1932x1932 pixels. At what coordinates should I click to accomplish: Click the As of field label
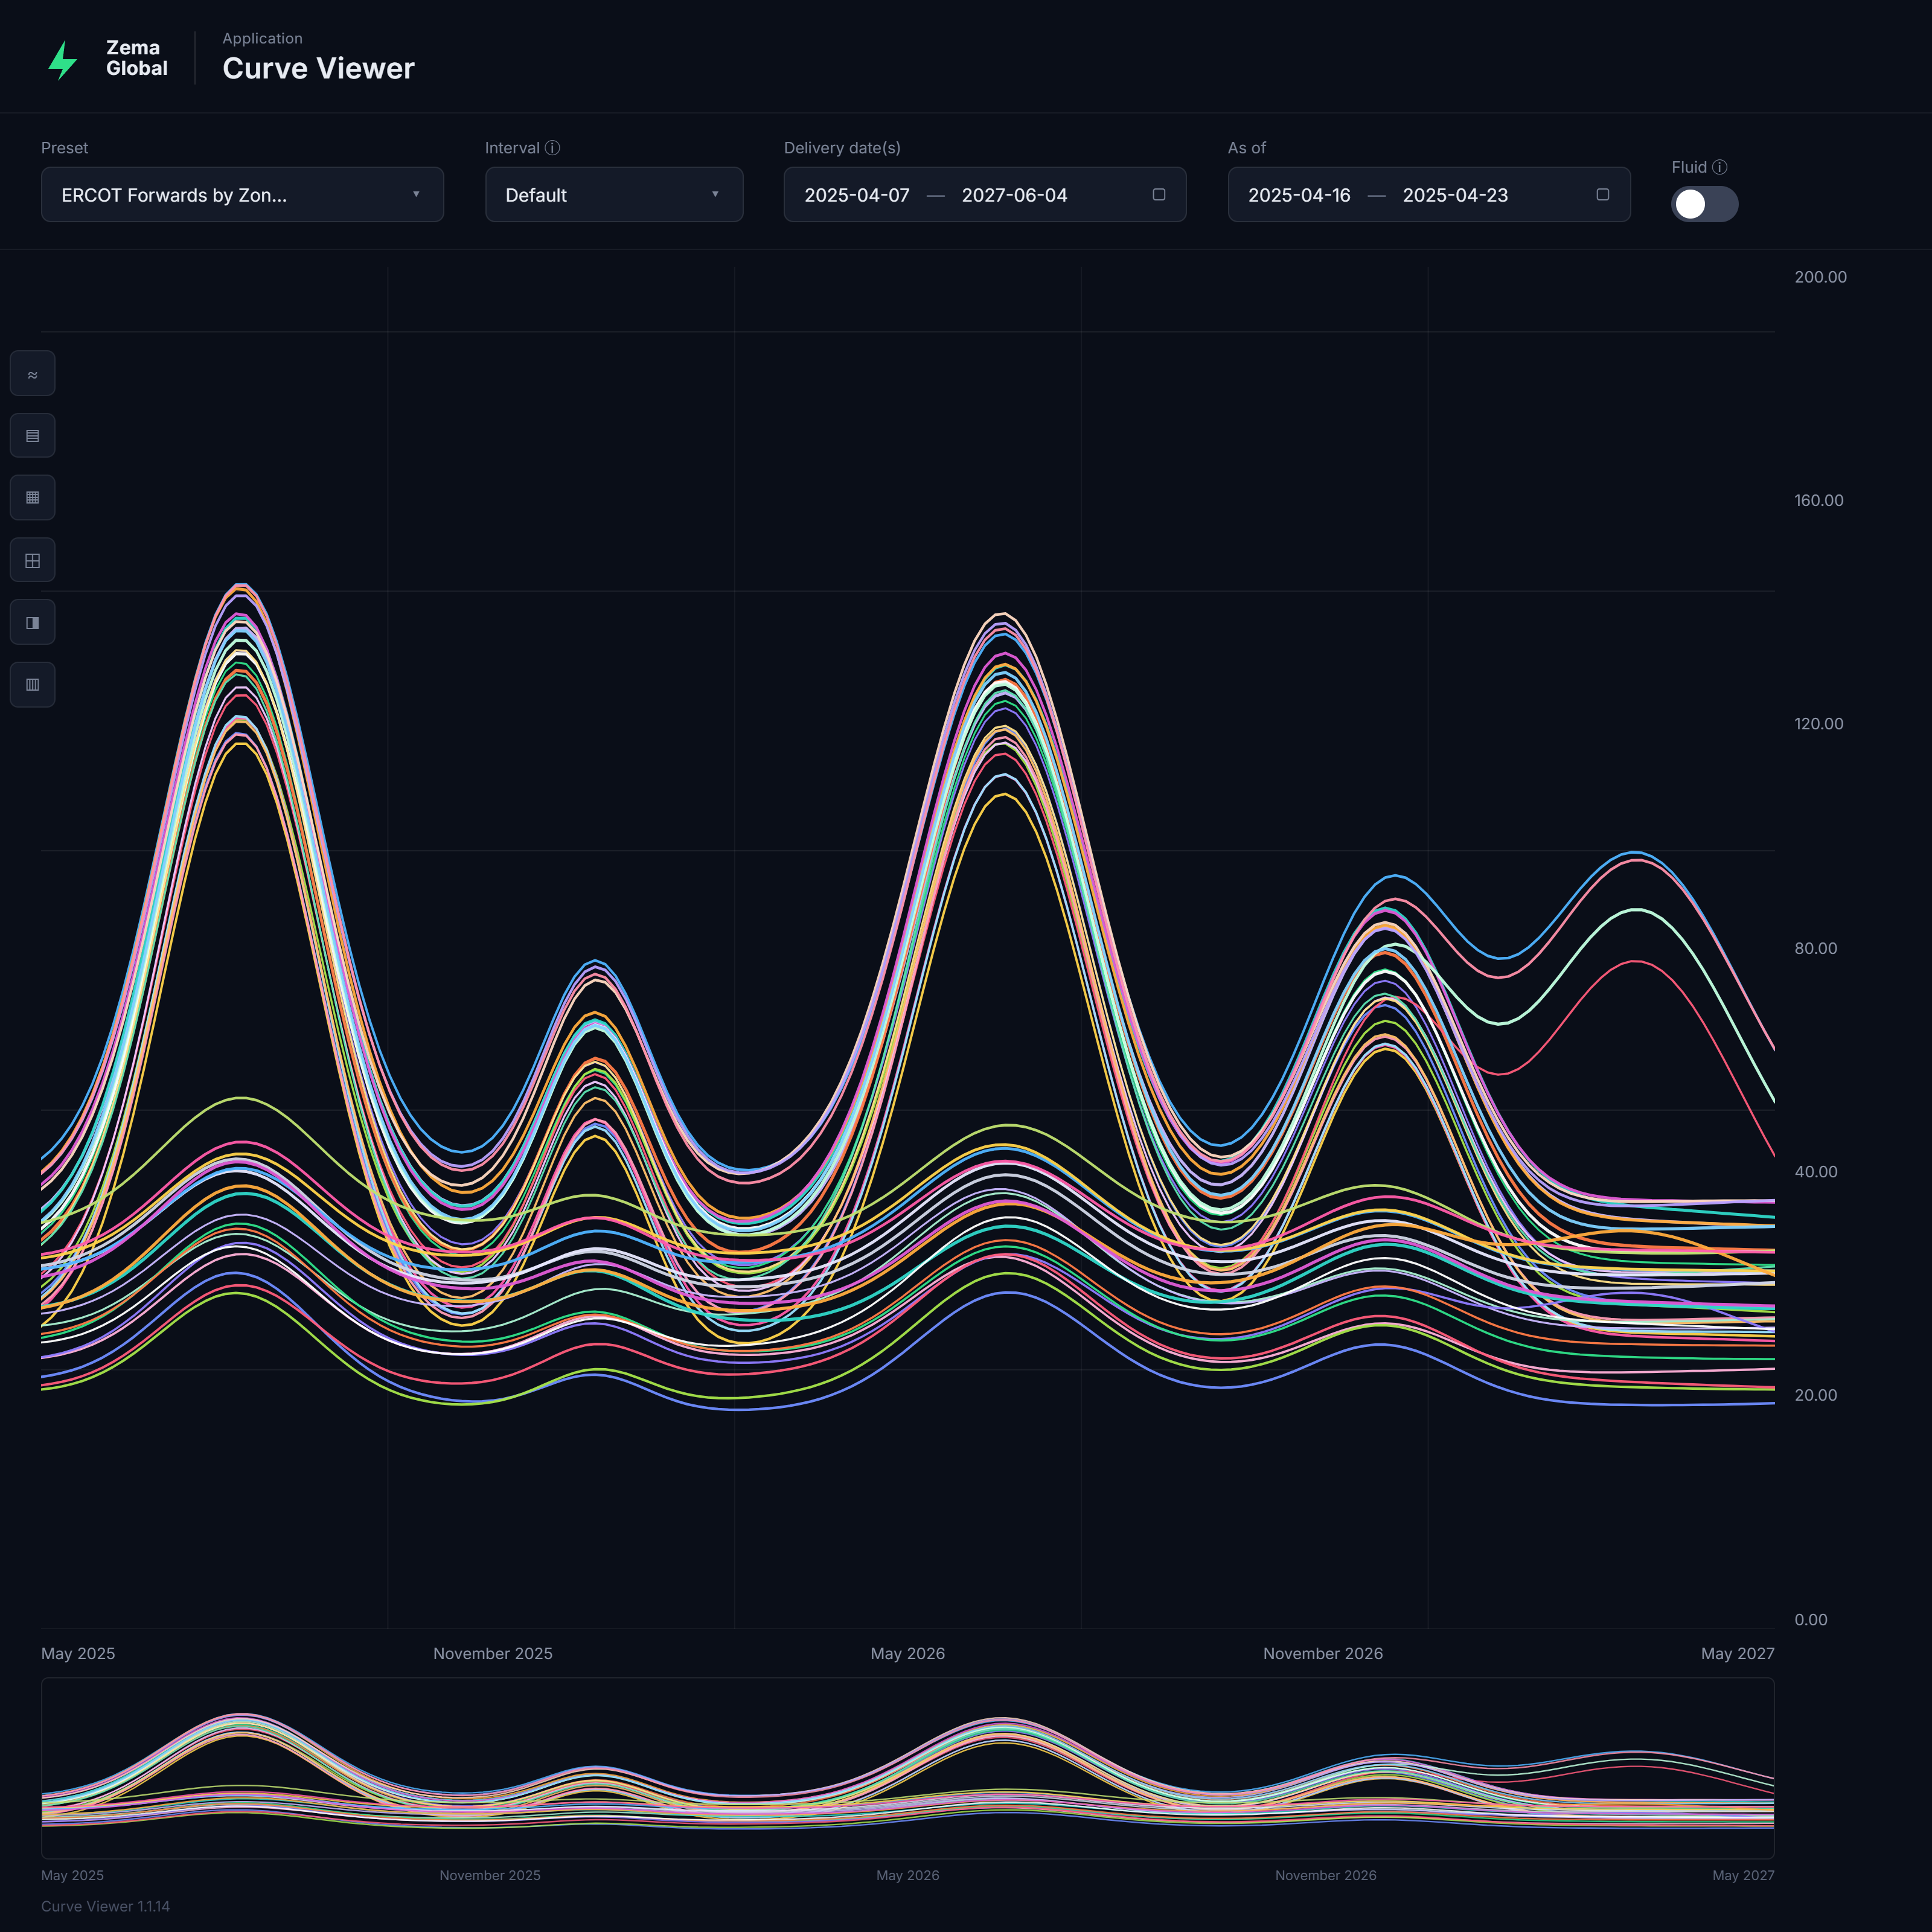point(1246,148)
